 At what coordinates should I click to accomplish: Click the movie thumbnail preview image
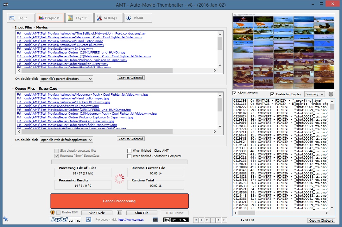283,51
